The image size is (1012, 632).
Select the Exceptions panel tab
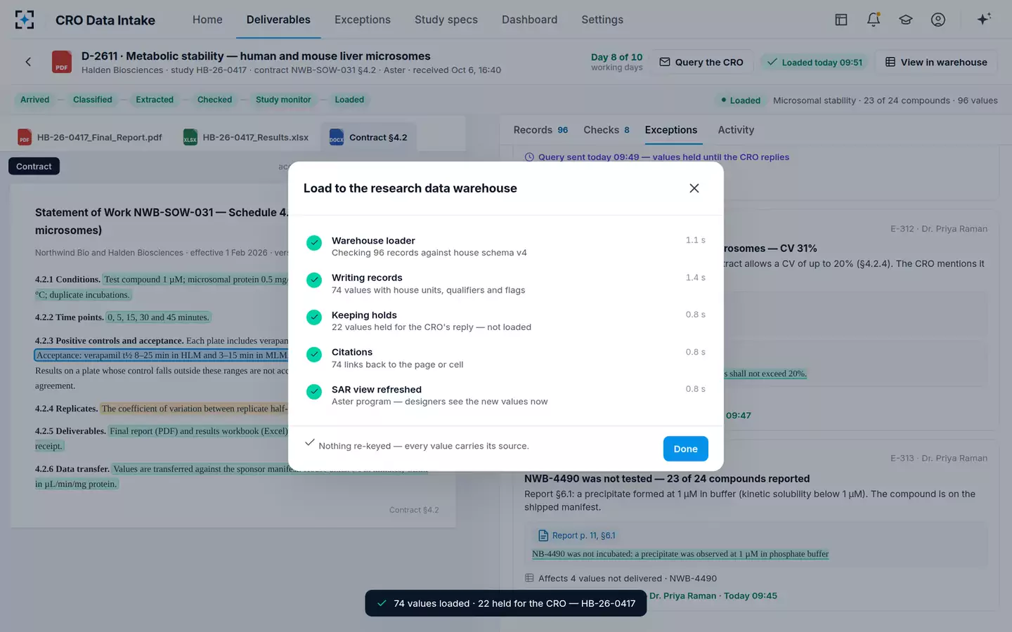[x=671, y=130]
